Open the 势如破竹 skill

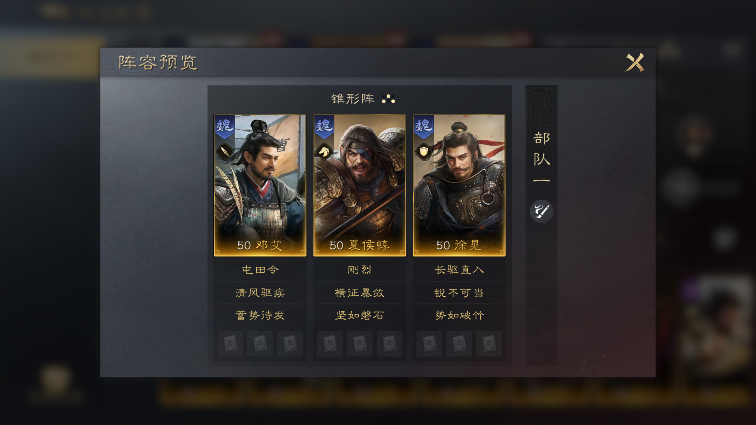(459, 316)
